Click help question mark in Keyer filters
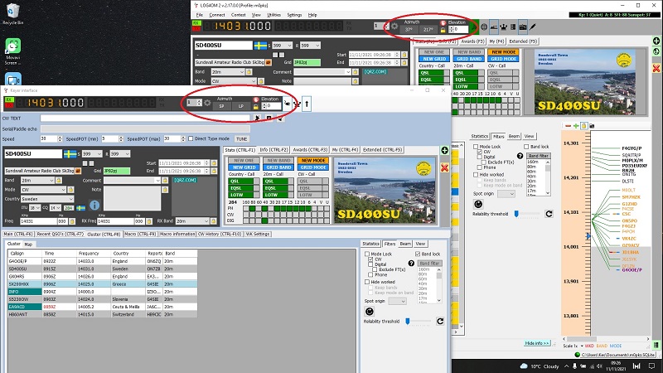 [x=411, y=263]
